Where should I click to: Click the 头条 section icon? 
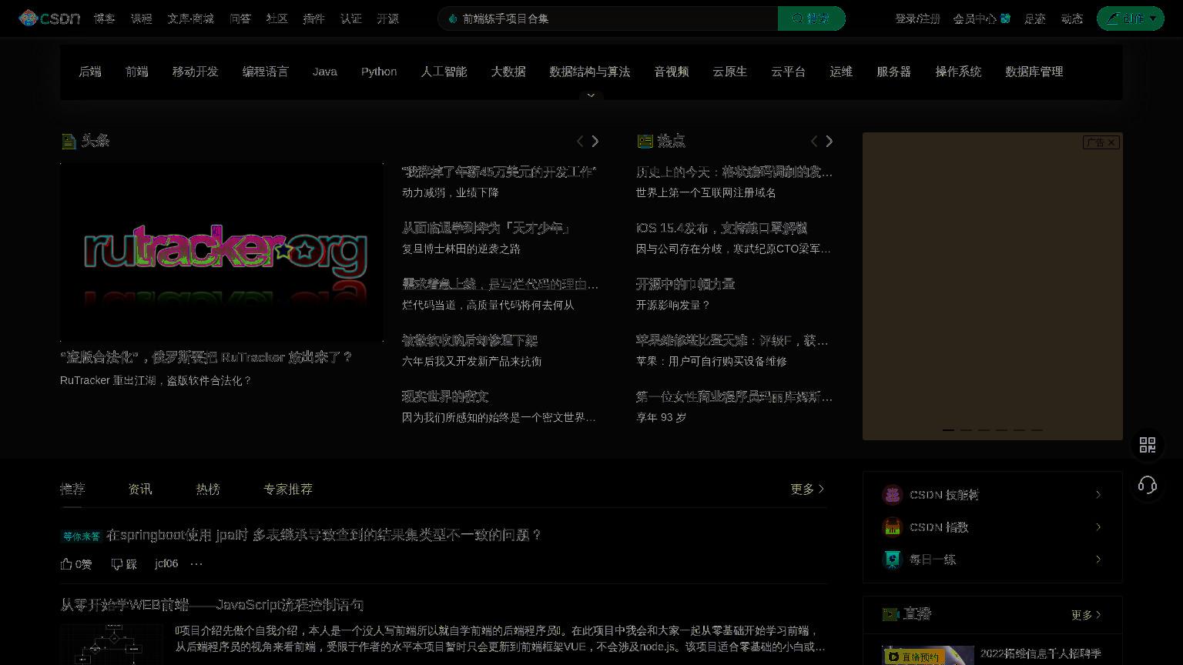pyautogui.click(x=69, y=141)
